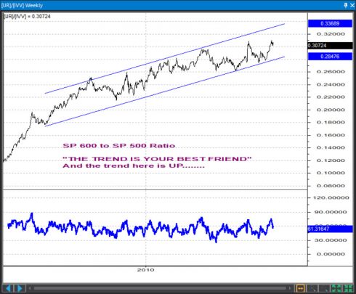Click the blue oscillator indicator line
The width and height of the screenshot is (356, 294).
(x=140, y=227)
